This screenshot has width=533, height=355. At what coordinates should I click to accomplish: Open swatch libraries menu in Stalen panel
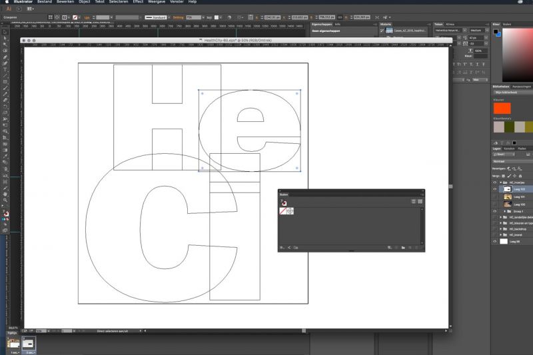coord(282,247)
